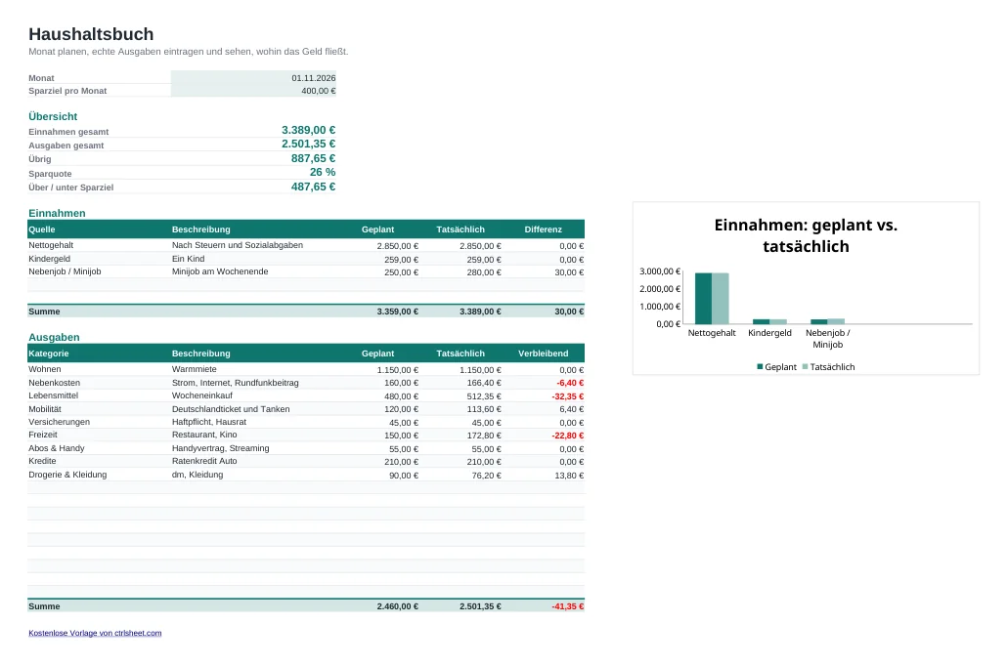The width and height of the screenshot is (1008, 665).
Task: Click the Nettogehalt axis label in chart
Action: 712,332
